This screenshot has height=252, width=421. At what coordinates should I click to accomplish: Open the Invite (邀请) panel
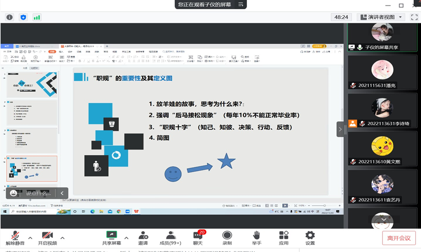143,238
